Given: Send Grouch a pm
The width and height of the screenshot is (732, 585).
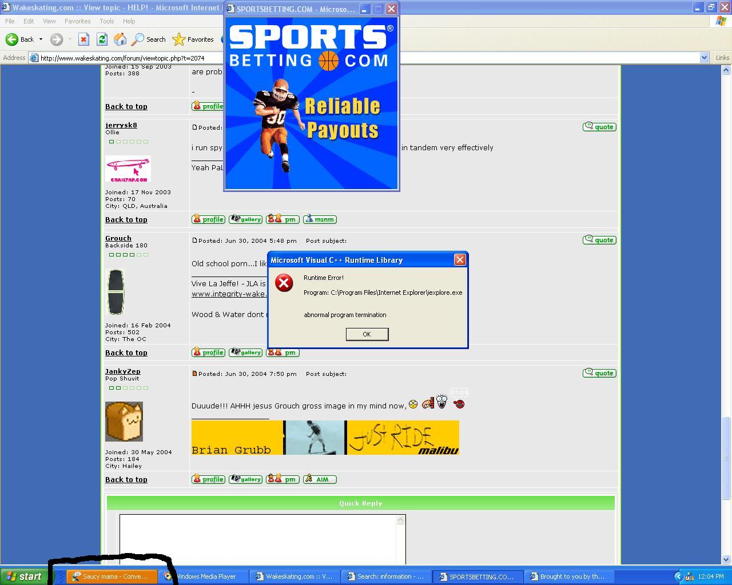Looking at the screenshot, I should (283, 352).
